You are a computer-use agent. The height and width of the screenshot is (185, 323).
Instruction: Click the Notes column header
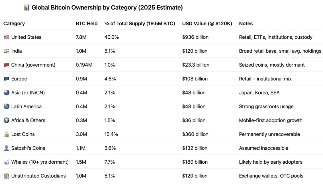pos(246,24)
